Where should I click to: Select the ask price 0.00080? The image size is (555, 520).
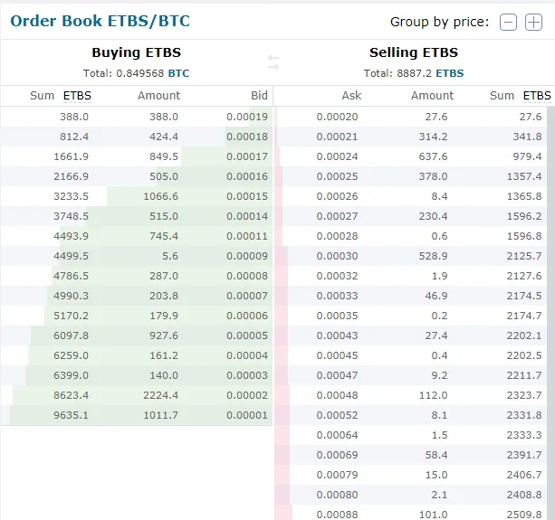pyautogui.click(x=337, y=494)
